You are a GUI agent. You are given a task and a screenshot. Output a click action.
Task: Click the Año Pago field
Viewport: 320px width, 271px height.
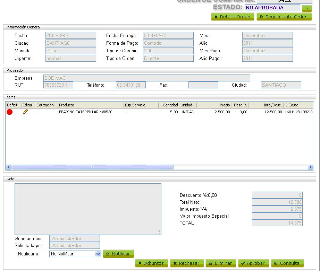click(267, 58)
